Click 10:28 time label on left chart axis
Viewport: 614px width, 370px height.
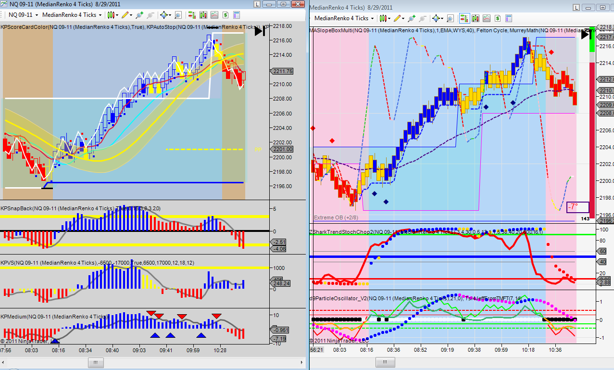click(x=220, y=350)
